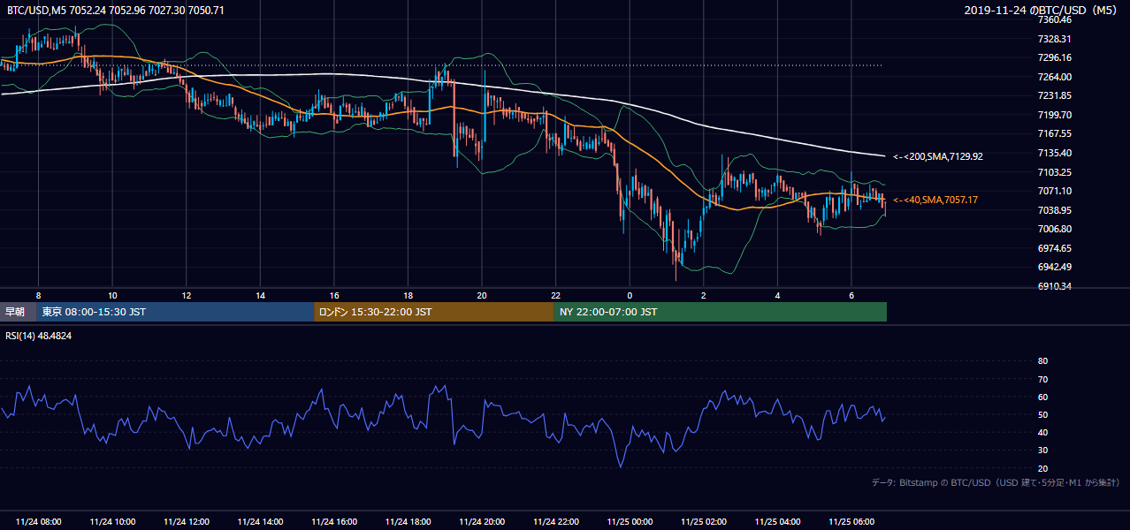Viewport: 1130px width, 530px height.
Task: Click RSI scale value 40
Action: click(1042, 432)
